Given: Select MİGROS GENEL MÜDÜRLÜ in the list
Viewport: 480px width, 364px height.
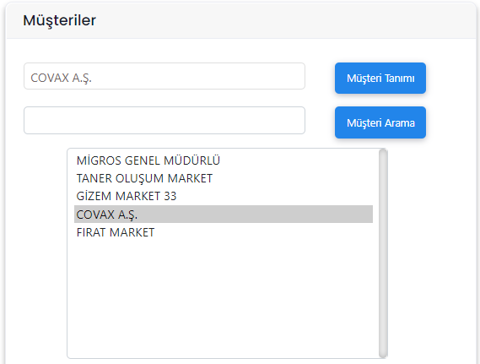Looking at the screenshot, I should pos(224,160).
